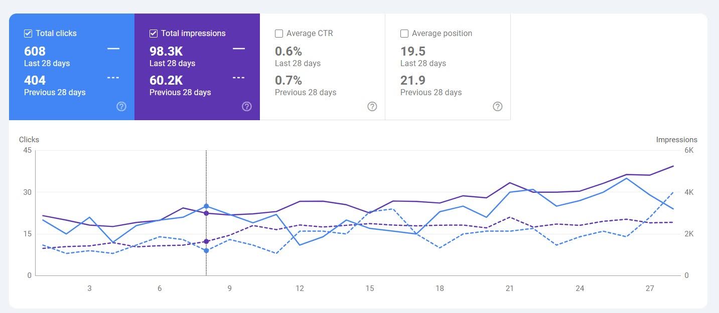Disable the Total impressions checkbox

(154, 34)
